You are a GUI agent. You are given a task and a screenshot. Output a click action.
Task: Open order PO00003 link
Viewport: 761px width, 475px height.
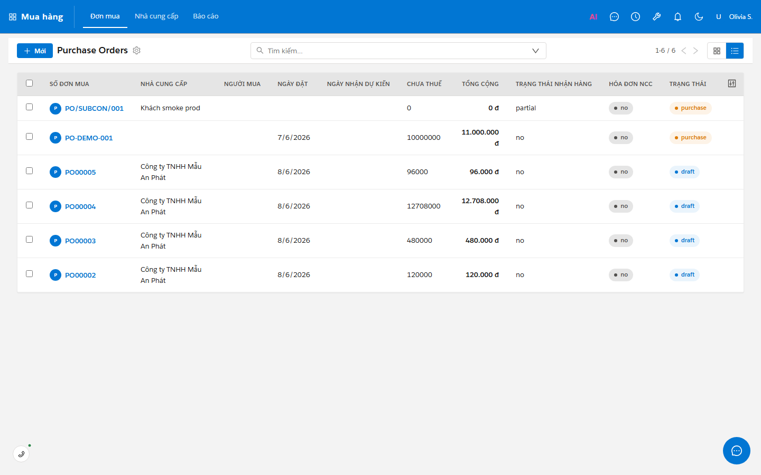[x=80, y=241]
